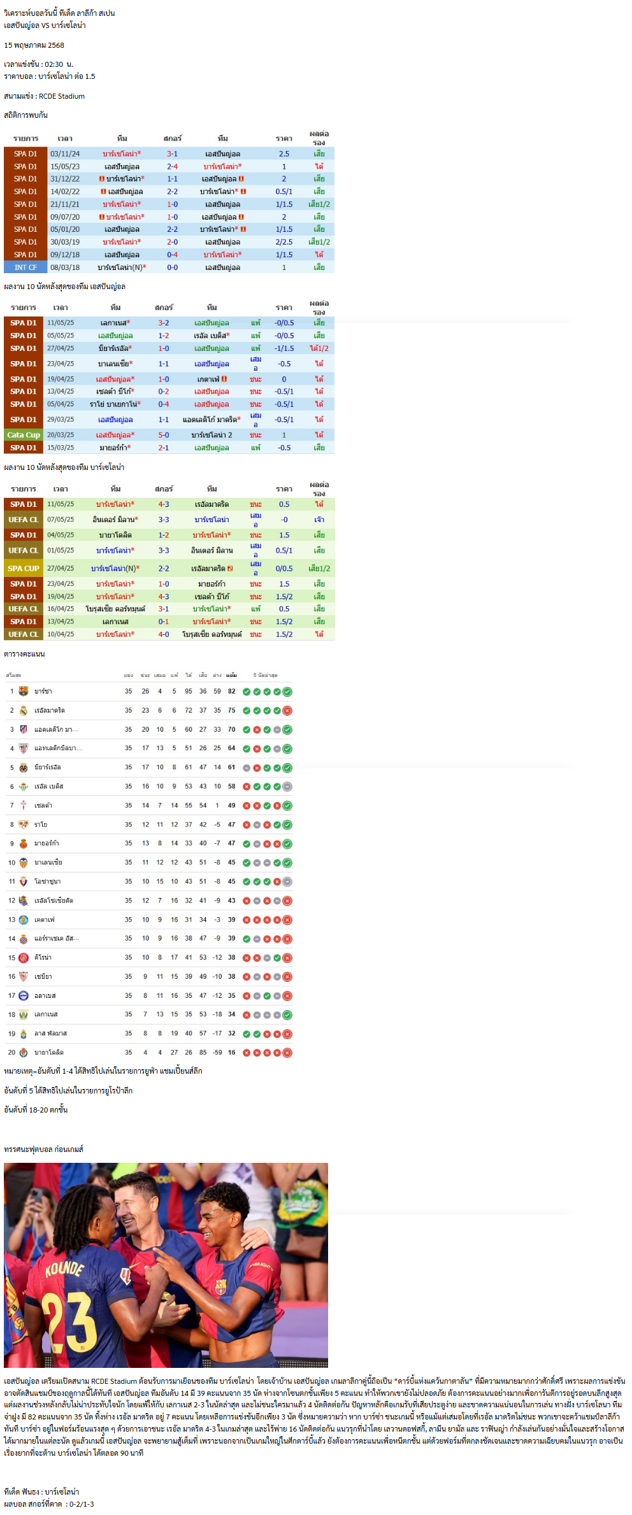Select the คิโรน่า crest at rank 15
632x1515 pixels.
24,957
